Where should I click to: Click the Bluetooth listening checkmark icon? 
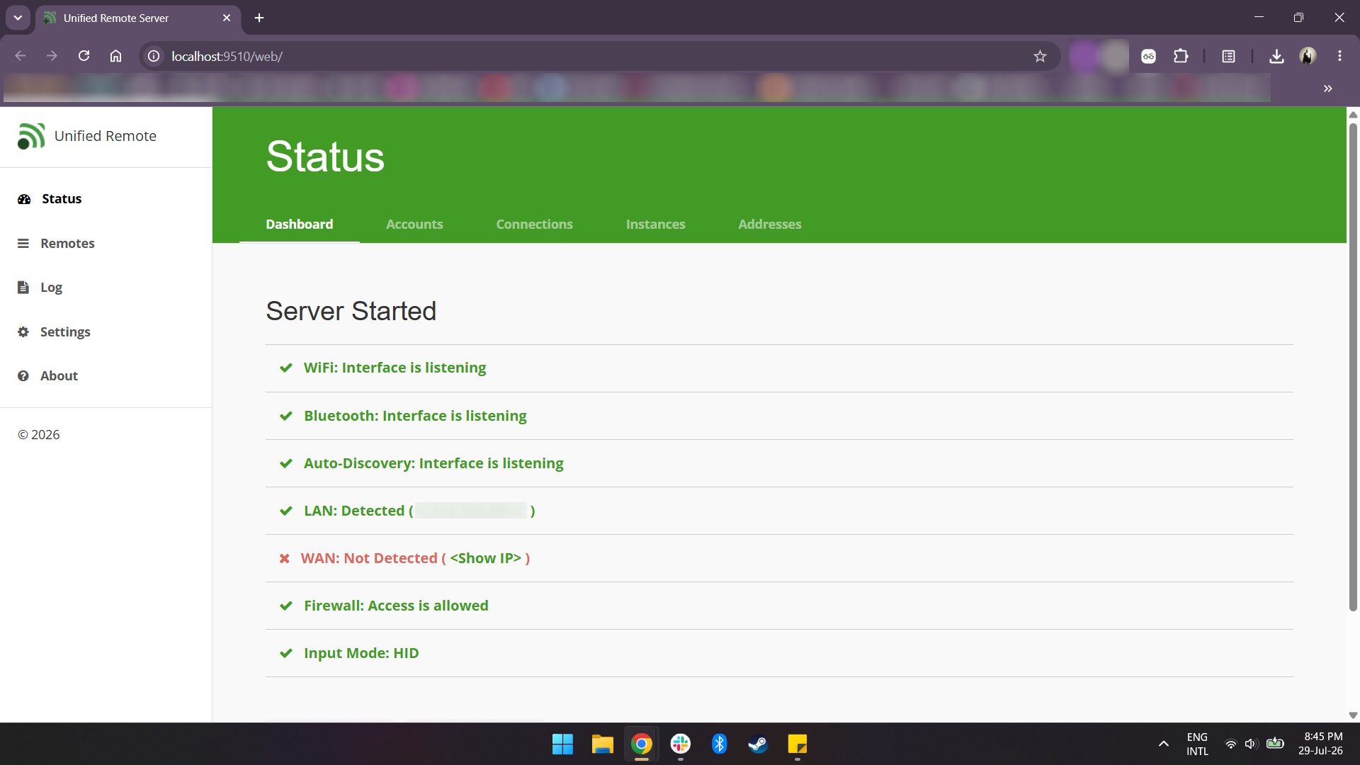click(286, 416)
